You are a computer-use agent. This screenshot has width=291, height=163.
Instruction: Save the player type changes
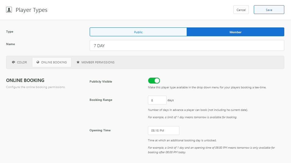click(269, 10)
